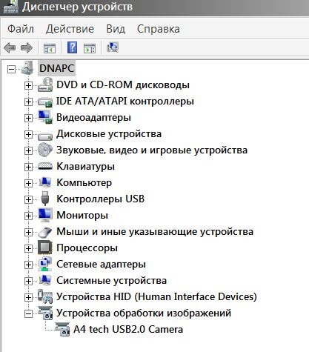
Task: Expand DVD и CD-ROM дисководы
Action: coord(28,85)
